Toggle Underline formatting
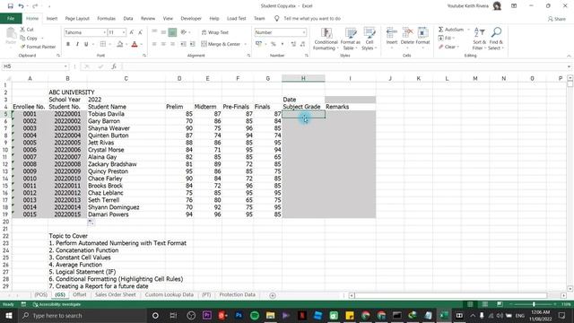The width and height of the screenshot is (574, 323). 86,44
